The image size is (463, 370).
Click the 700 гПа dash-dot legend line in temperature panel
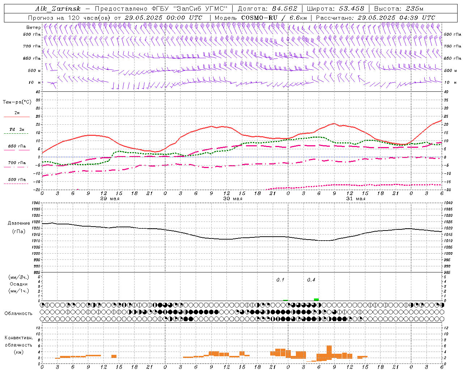coord(16,167)
